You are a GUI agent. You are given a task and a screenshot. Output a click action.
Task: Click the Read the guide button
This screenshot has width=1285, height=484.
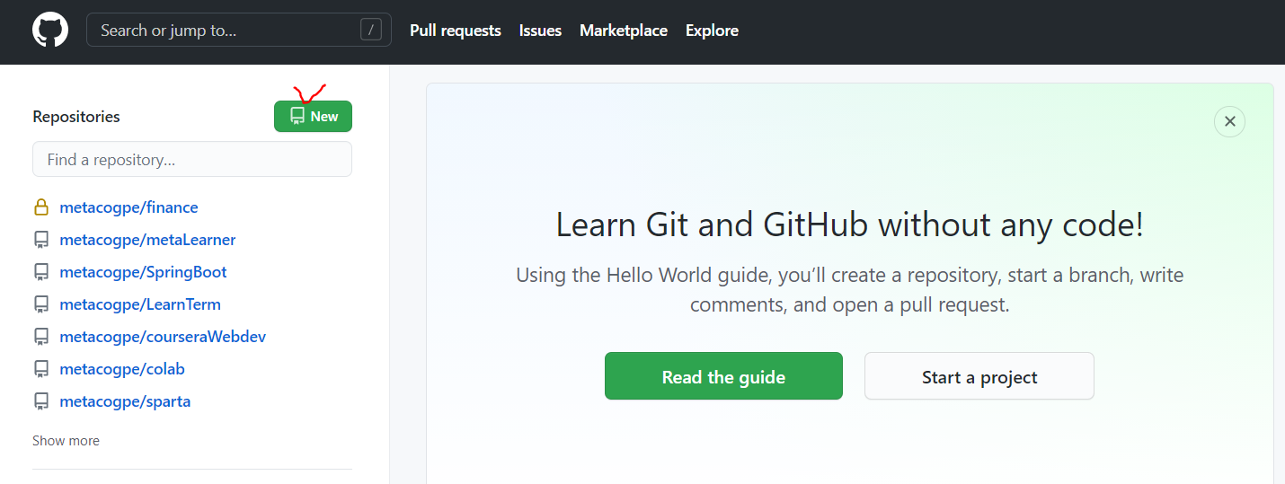point(723,376)
